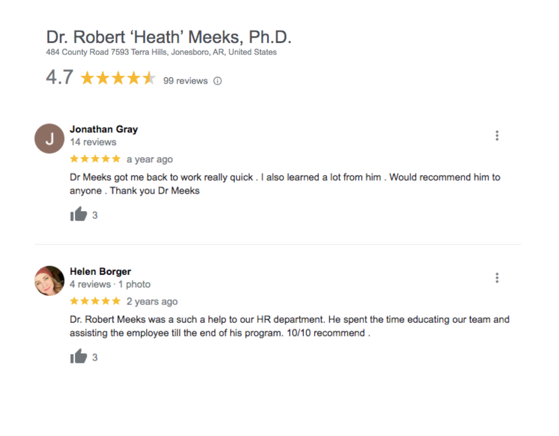Like Jonathan Gray's review with thumbs up
559x436 pixels.
point(79,214)
